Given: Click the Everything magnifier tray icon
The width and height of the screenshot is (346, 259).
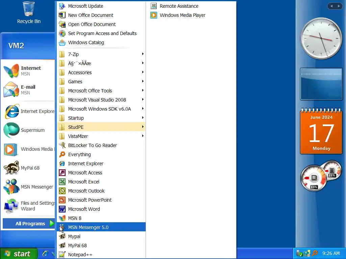Looking at the screenshot, I should point(315,254).
